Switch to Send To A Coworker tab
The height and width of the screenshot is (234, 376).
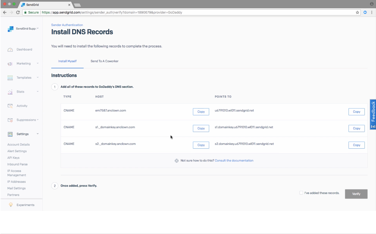(x=104, y=61)
